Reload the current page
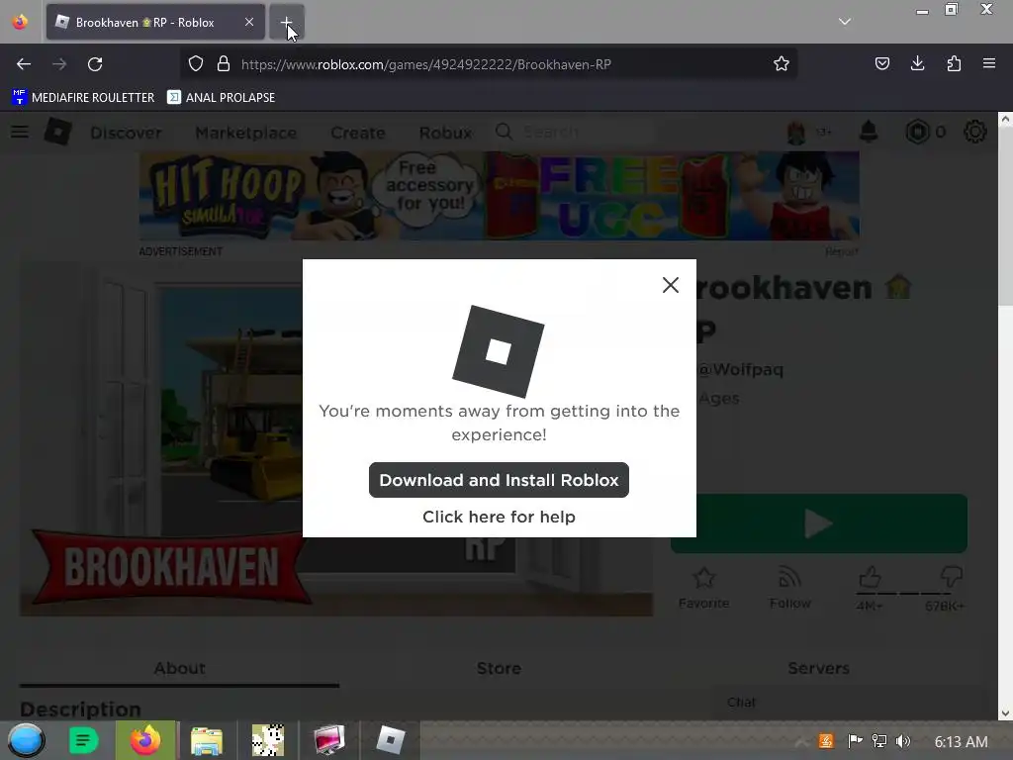 [95, 64]
